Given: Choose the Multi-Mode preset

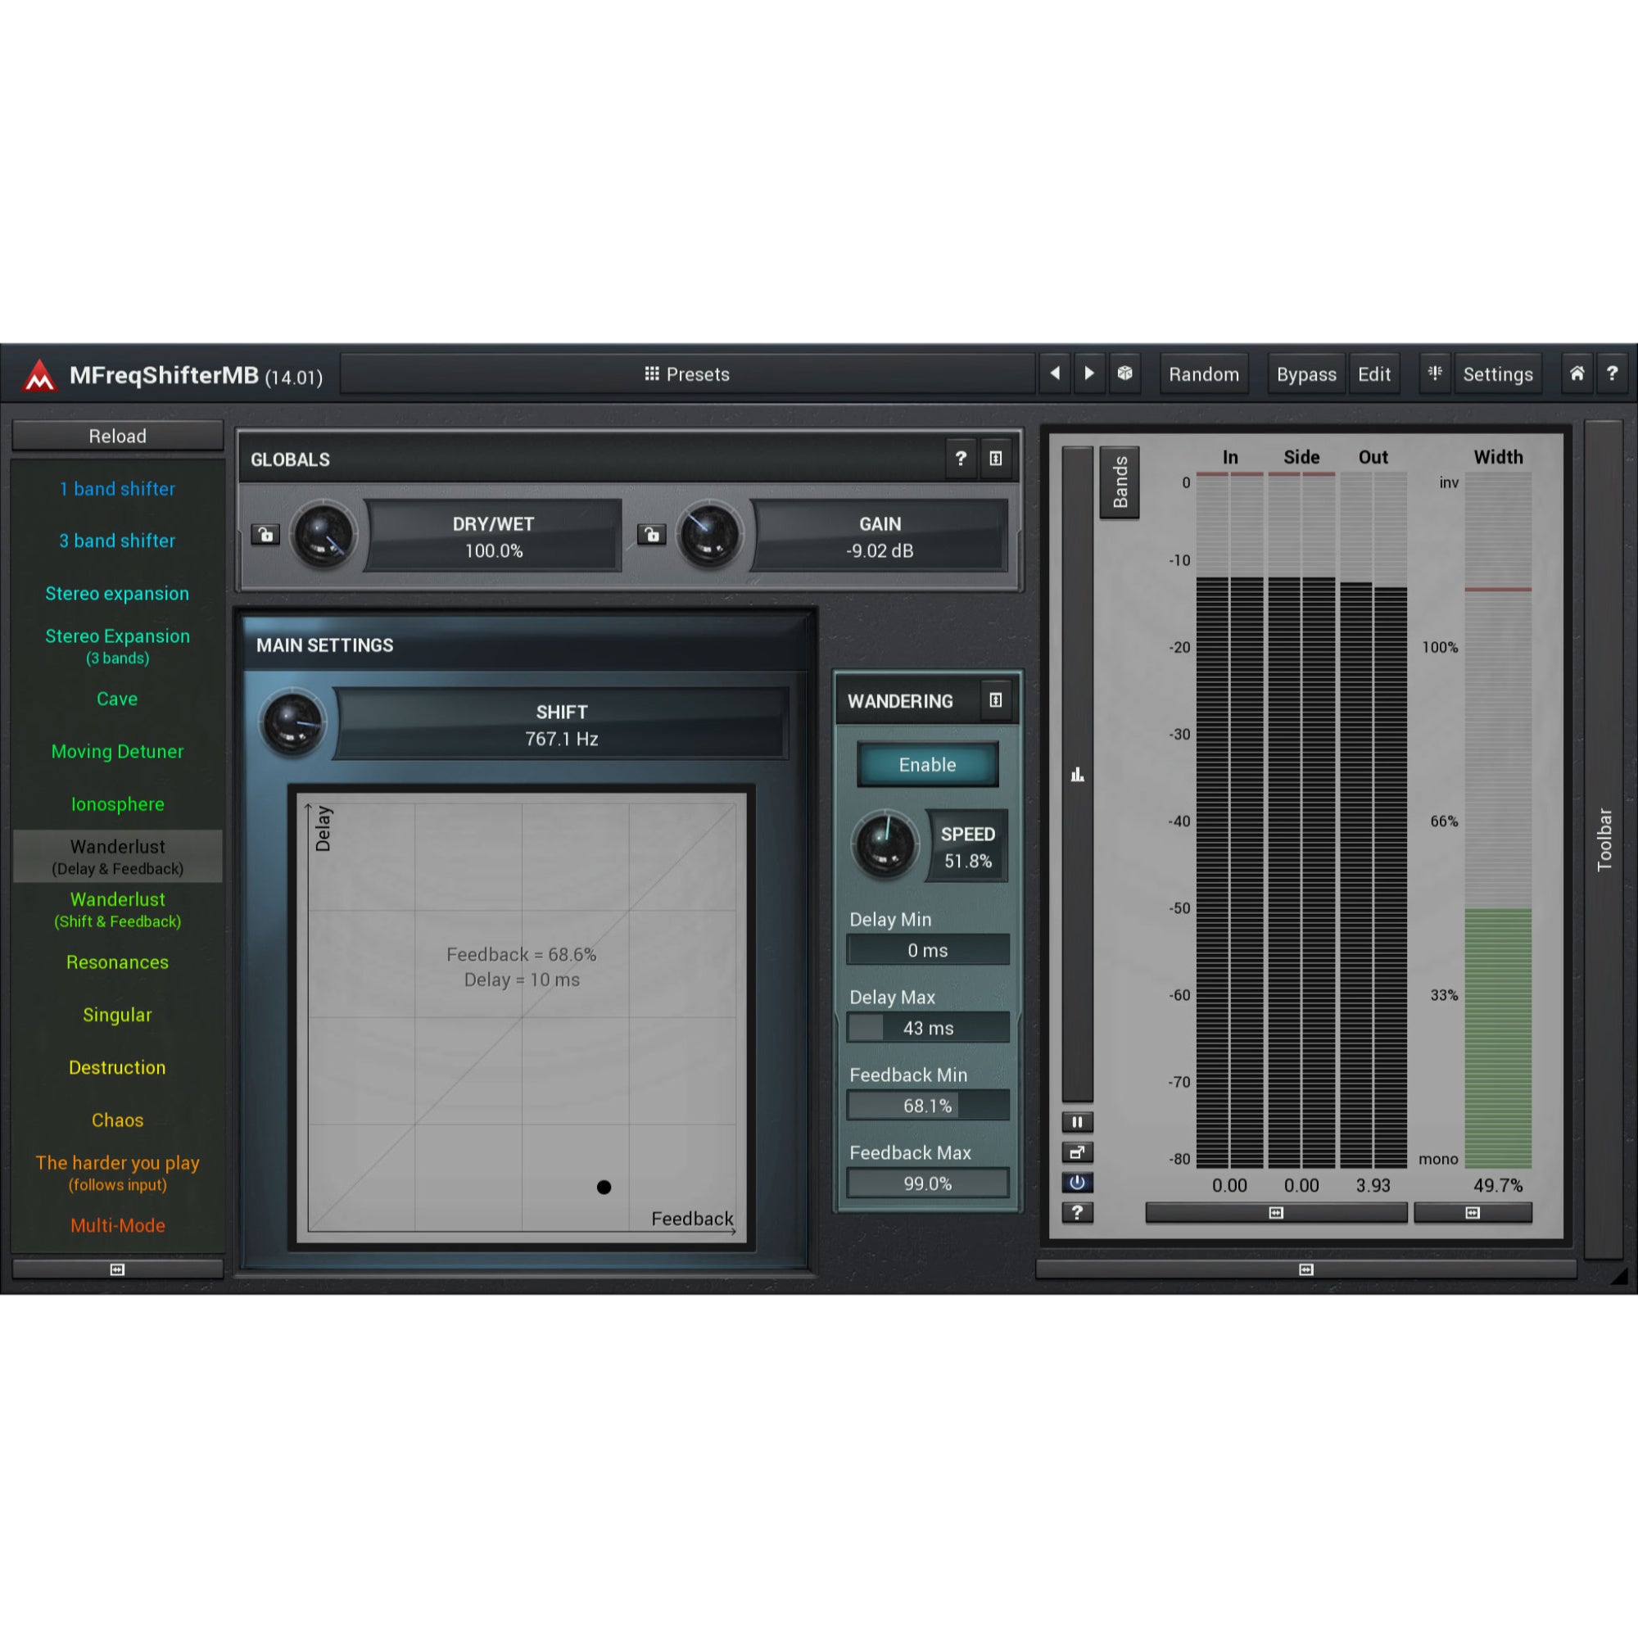Looking at the screenshot, I should click(x=118, y=1226).
